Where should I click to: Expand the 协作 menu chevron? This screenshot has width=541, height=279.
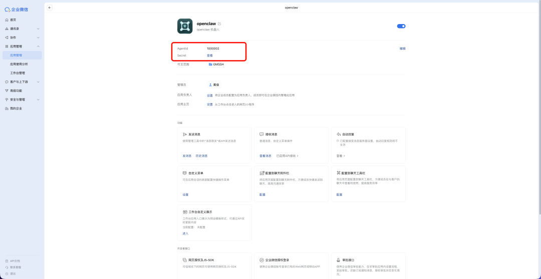[x=38, y=37]
